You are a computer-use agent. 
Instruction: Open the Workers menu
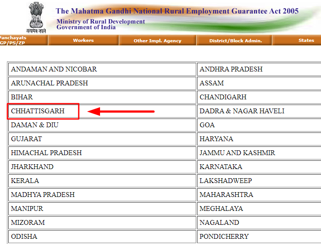pyautogui.click(x=84, y=40)
